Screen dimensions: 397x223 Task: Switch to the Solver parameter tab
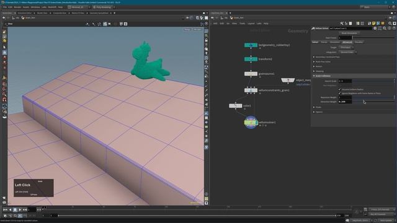(x=315, y=42)
